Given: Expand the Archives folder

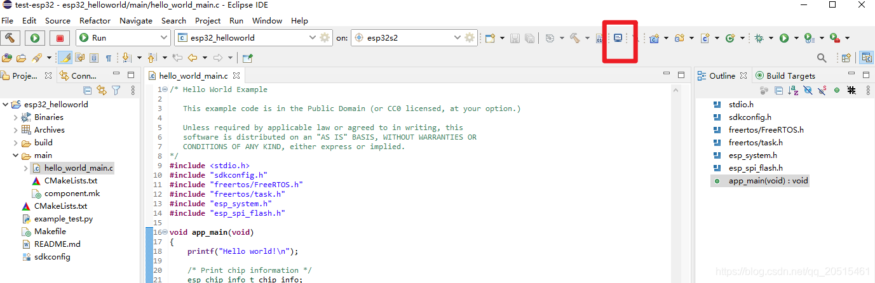Looking at the screenshot, I should (15, 129).
